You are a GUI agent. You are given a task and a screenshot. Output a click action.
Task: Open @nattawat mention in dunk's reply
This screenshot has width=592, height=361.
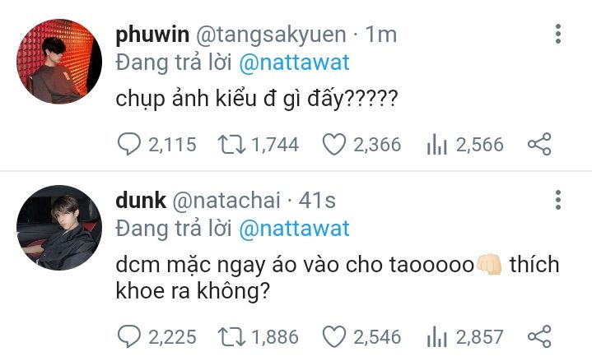click(294, 228)
